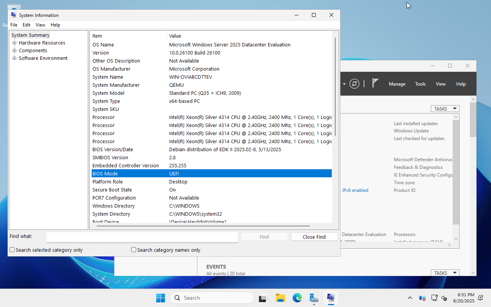
Task: Expand the Hardware Resources tree node
Action: 14,43
